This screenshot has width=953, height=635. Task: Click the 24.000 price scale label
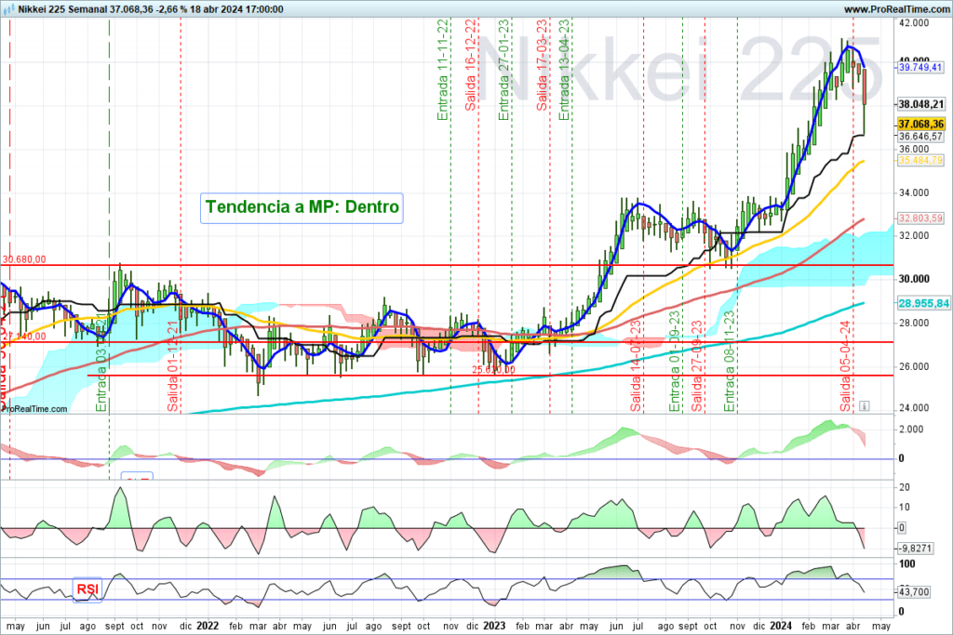click(914, 408)
